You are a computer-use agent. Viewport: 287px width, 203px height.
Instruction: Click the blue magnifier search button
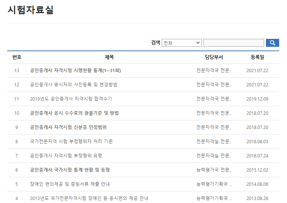click(272, 43)
